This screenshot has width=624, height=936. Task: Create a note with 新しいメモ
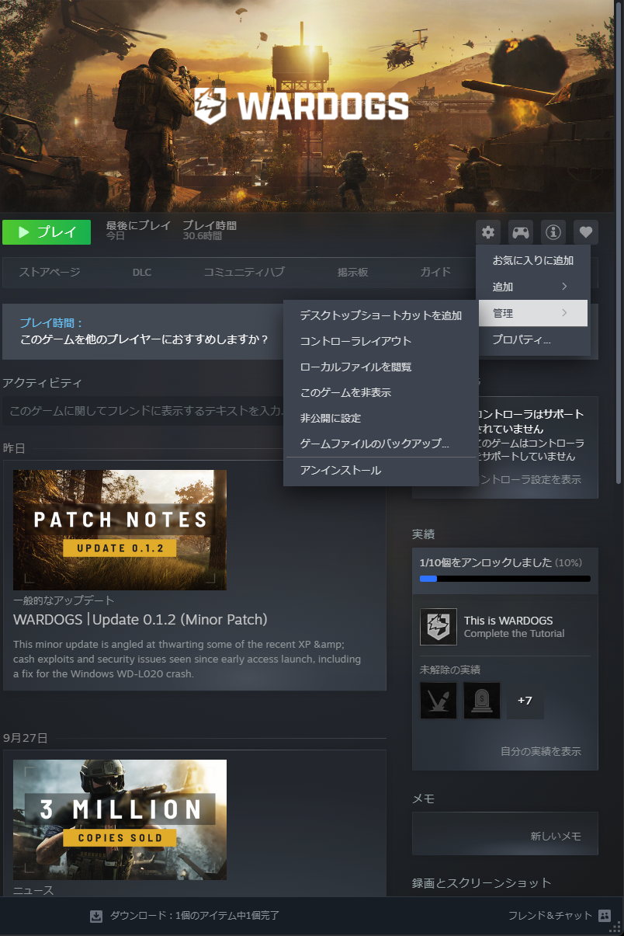coord(556,836)
